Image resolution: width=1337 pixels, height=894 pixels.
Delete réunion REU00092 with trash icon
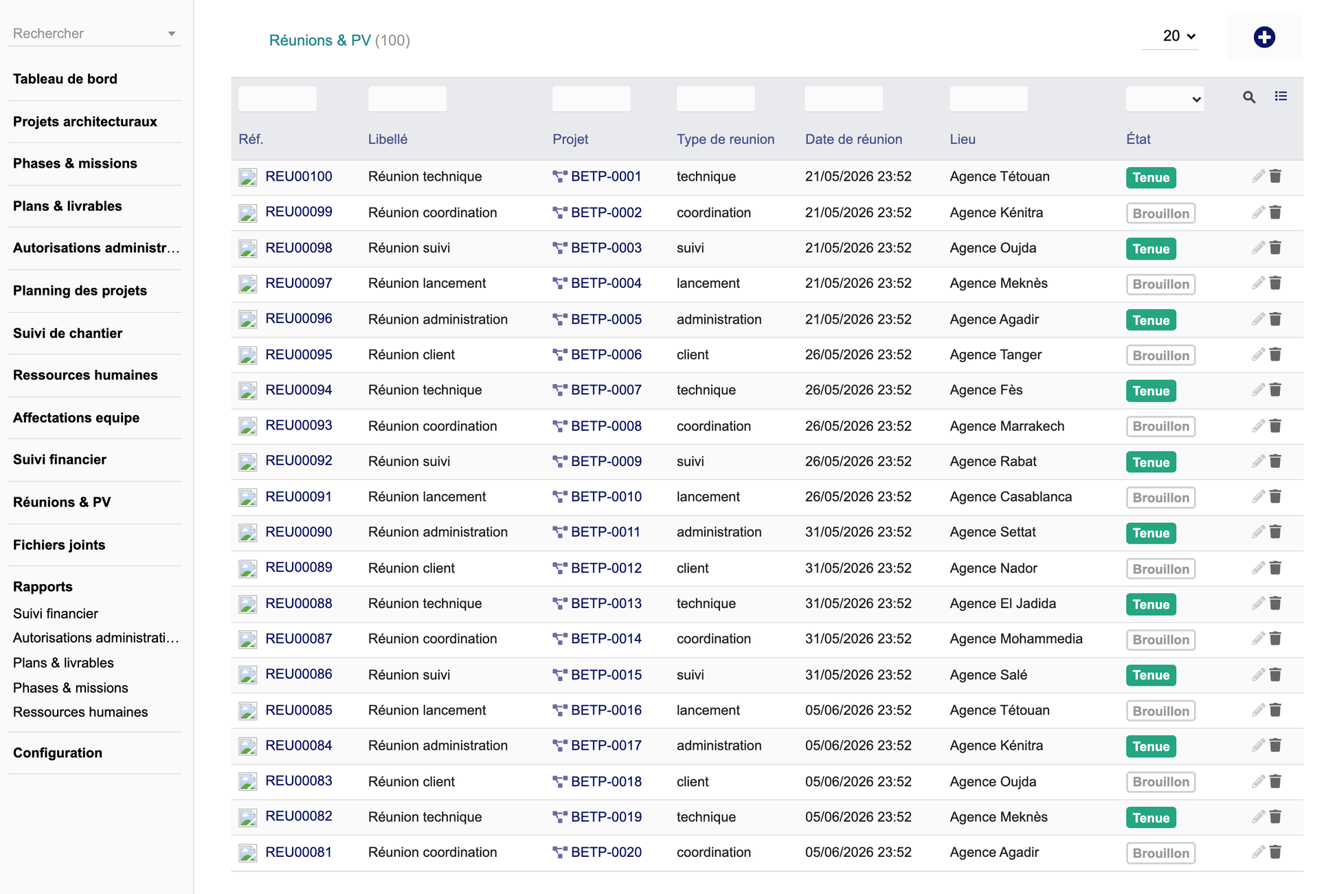coord(1275,461)
